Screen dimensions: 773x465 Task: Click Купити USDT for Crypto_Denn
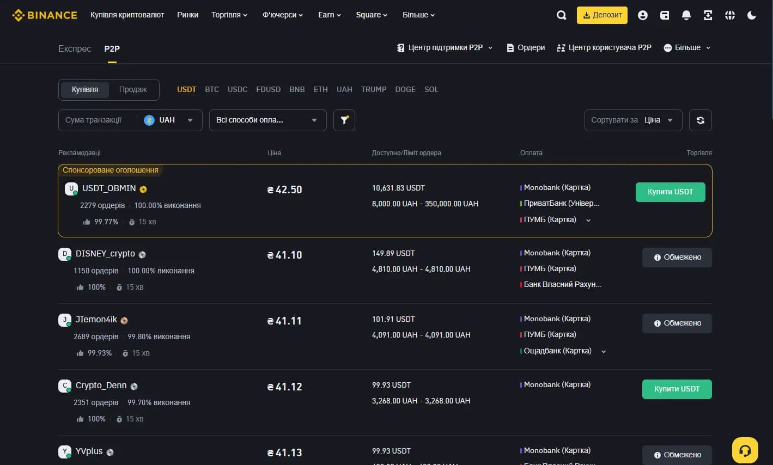(x=677, y=389)
